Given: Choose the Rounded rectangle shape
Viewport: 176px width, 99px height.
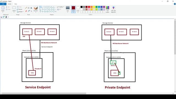Looking at the screenshot, I should click(49, 7).
